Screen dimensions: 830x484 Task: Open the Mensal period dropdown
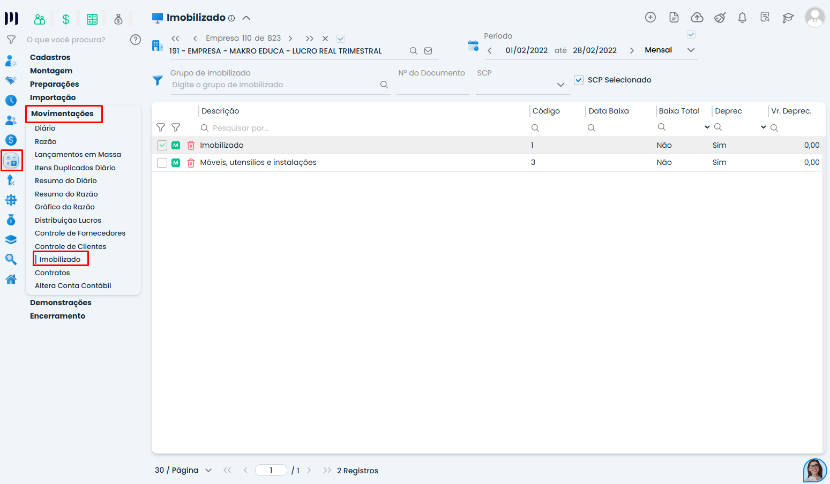(691, 50)
